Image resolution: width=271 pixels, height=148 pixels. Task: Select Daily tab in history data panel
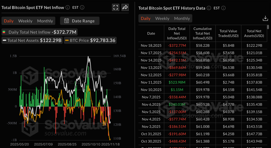[x=146, y=18]
